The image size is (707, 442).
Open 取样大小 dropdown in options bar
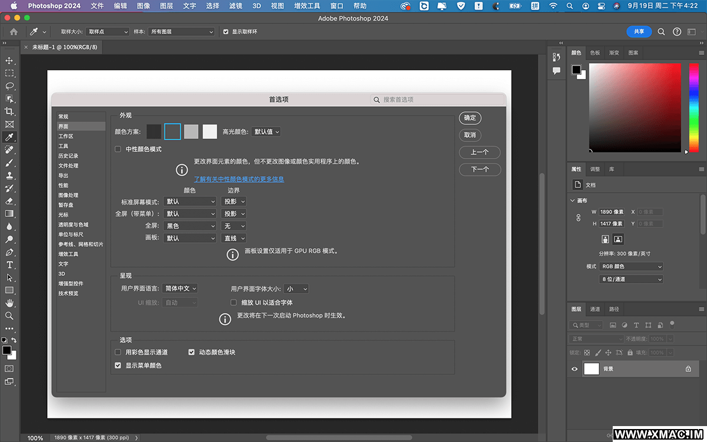[x=108, y=32]
